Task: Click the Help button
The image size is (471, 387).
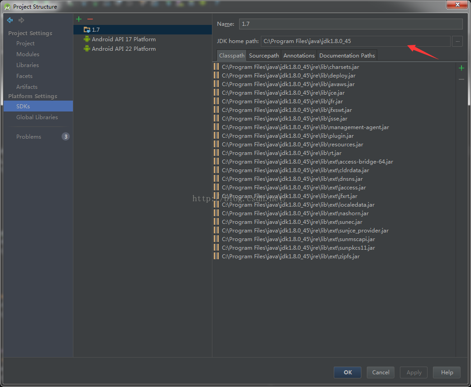Action: pyautogui.click(x=447, y=372)
